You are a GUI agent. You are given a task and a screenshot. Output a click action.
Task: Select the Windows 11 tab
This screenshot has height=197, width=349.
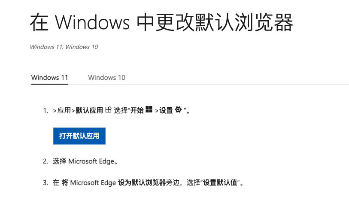(49, 77)
